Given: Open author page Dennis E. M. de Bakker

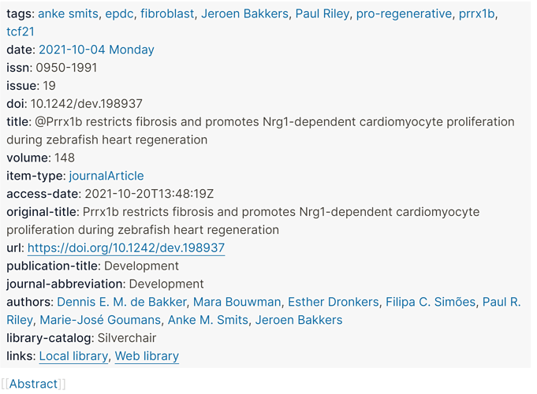Looking at the screenshot, I should click(121, 302).
